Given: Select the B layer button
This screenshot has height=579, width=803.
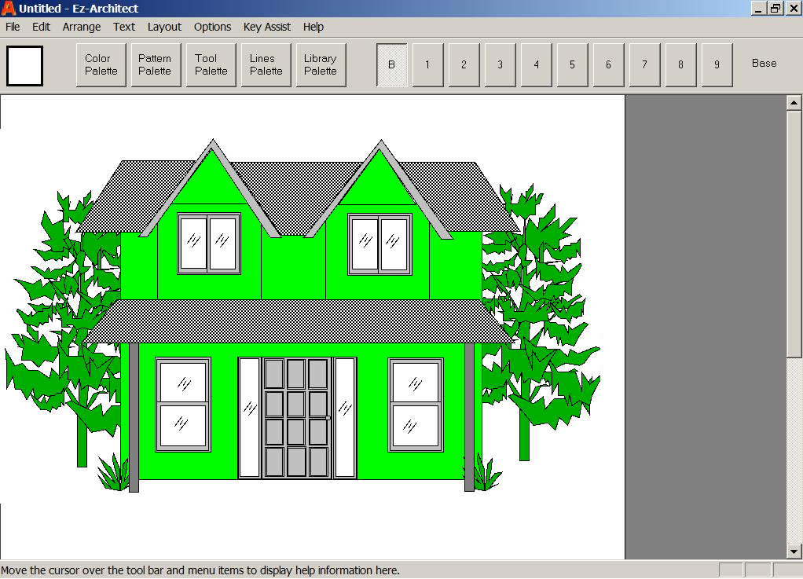Looking at the screenshot, I should point(391,64).
